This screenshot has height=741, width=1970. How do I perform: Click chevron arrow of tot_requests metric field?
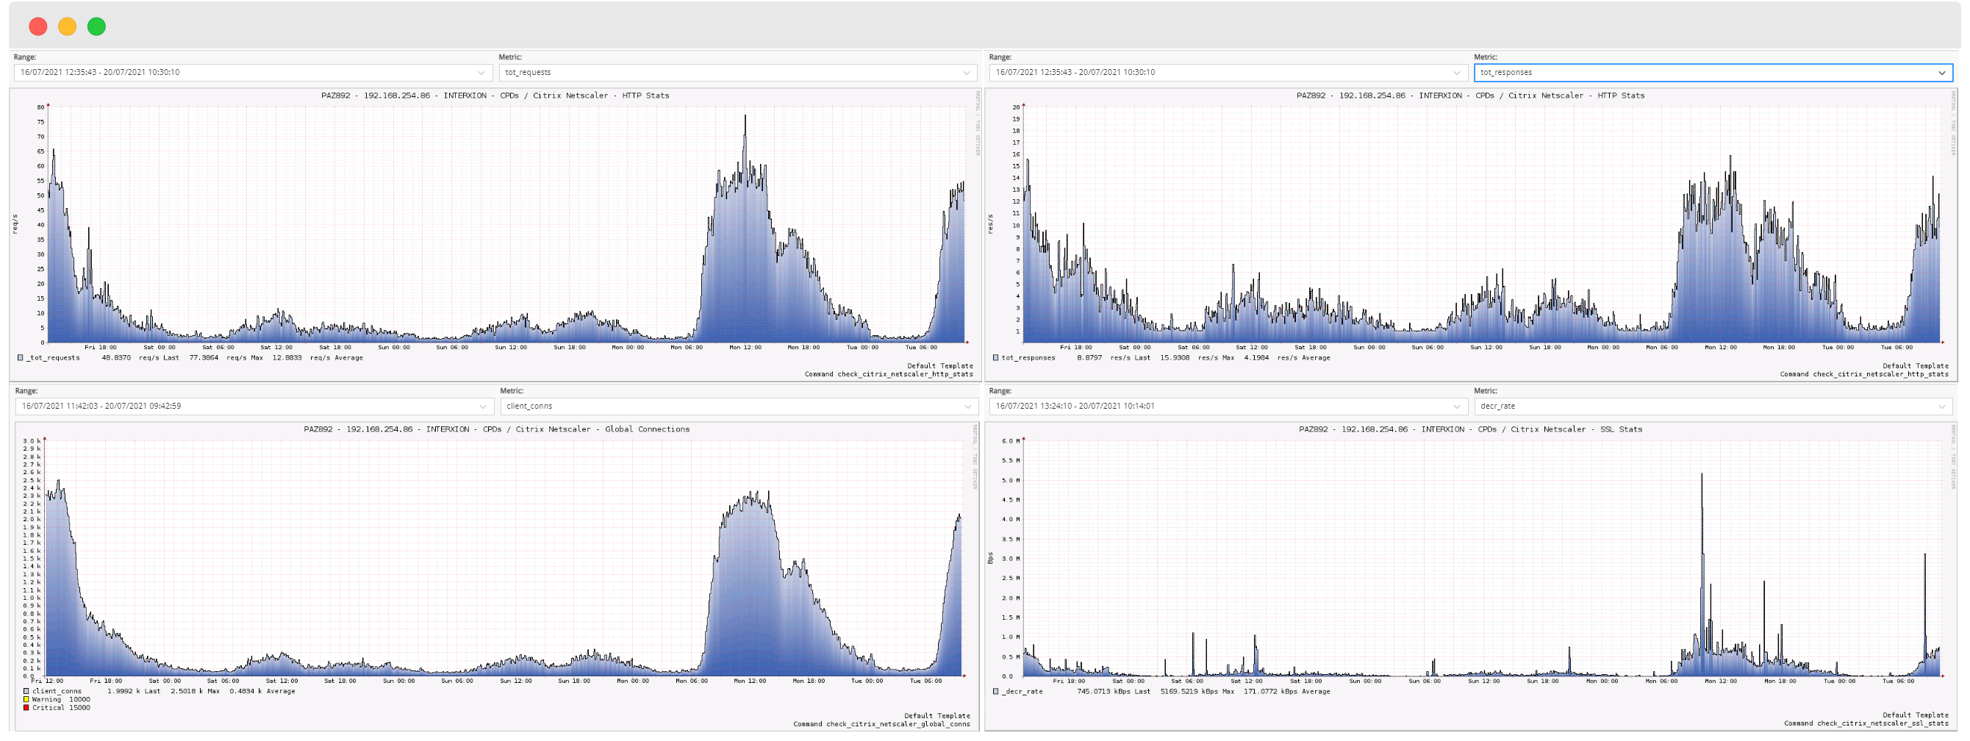tap(966, 73)
